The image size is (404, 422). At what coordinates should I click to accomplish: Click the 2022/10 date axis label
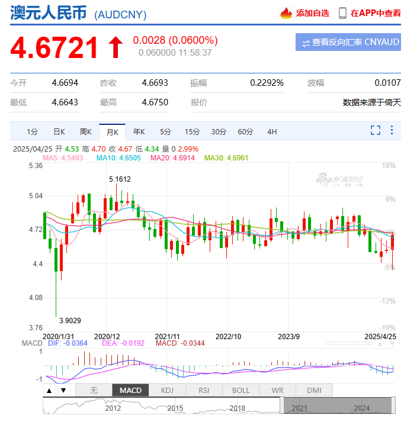point(229,337)
